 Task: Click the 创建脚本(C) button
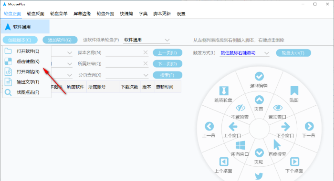pyautogui.click(x=20, y=40)
